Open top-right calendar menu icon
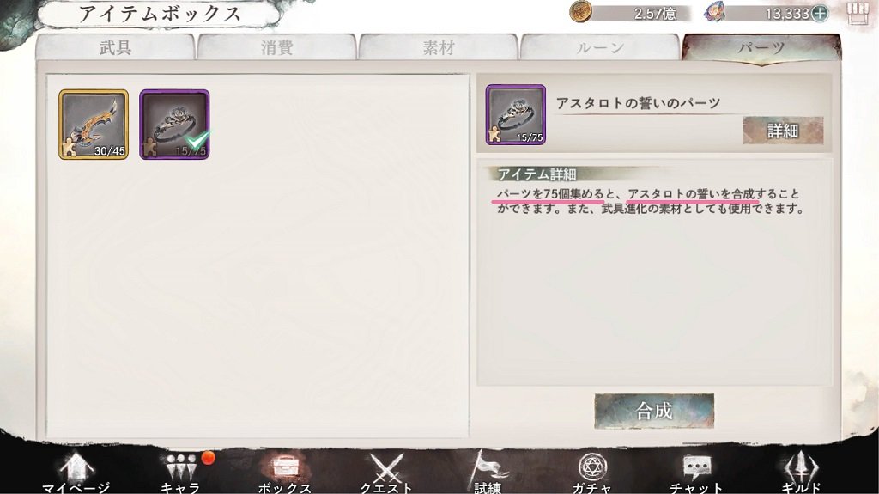Image resolution: width=879 pixels, height=494 pixels. pos(857,13)
